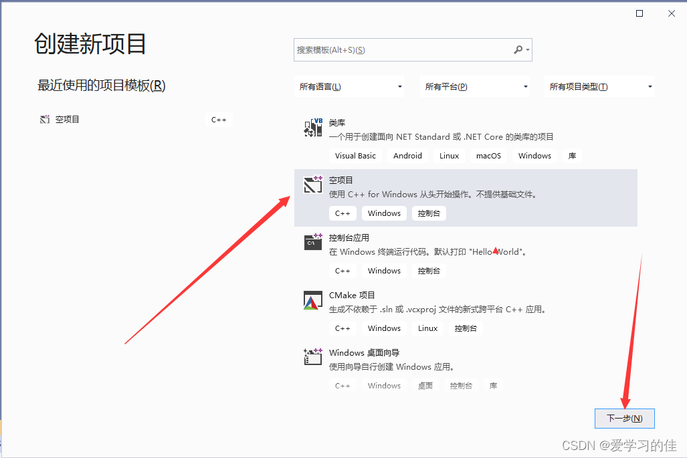687x458 pixels.
Task: Click the Windows tag under 控制台应用
Action: (384, 271)
